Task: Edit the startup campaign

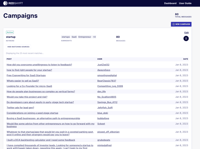Action: [187, 33]
